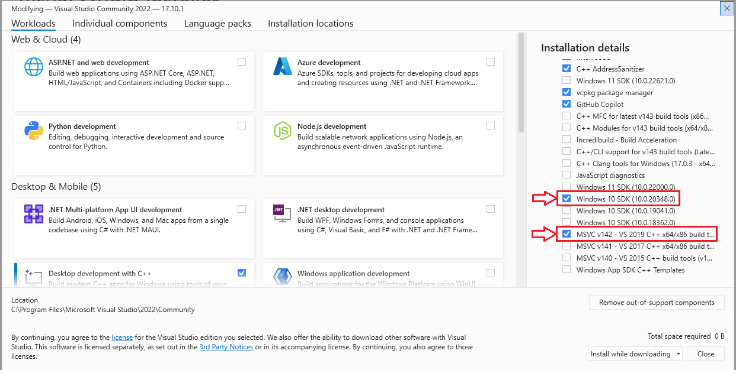Viewport: 736px width, 370px height.
Task: Open the 3rd Party Notices link
Action: pos(226,347)
